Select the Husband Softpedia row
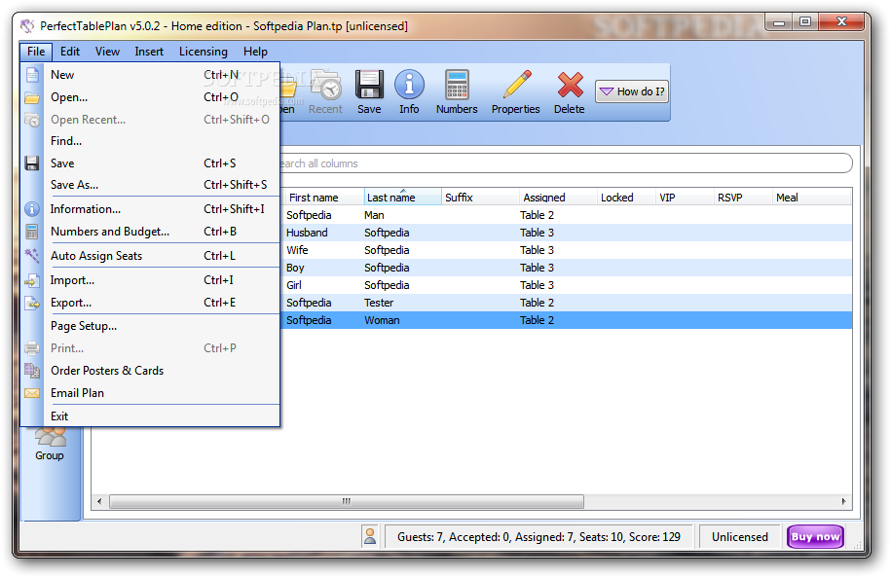The height and width of the screenshot is (578, 891). (567, 233)
